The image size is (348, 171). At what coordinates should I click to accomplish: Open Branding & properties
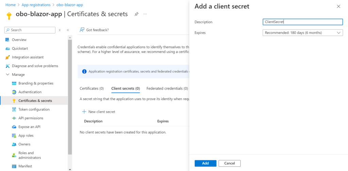tap(36, 83)
